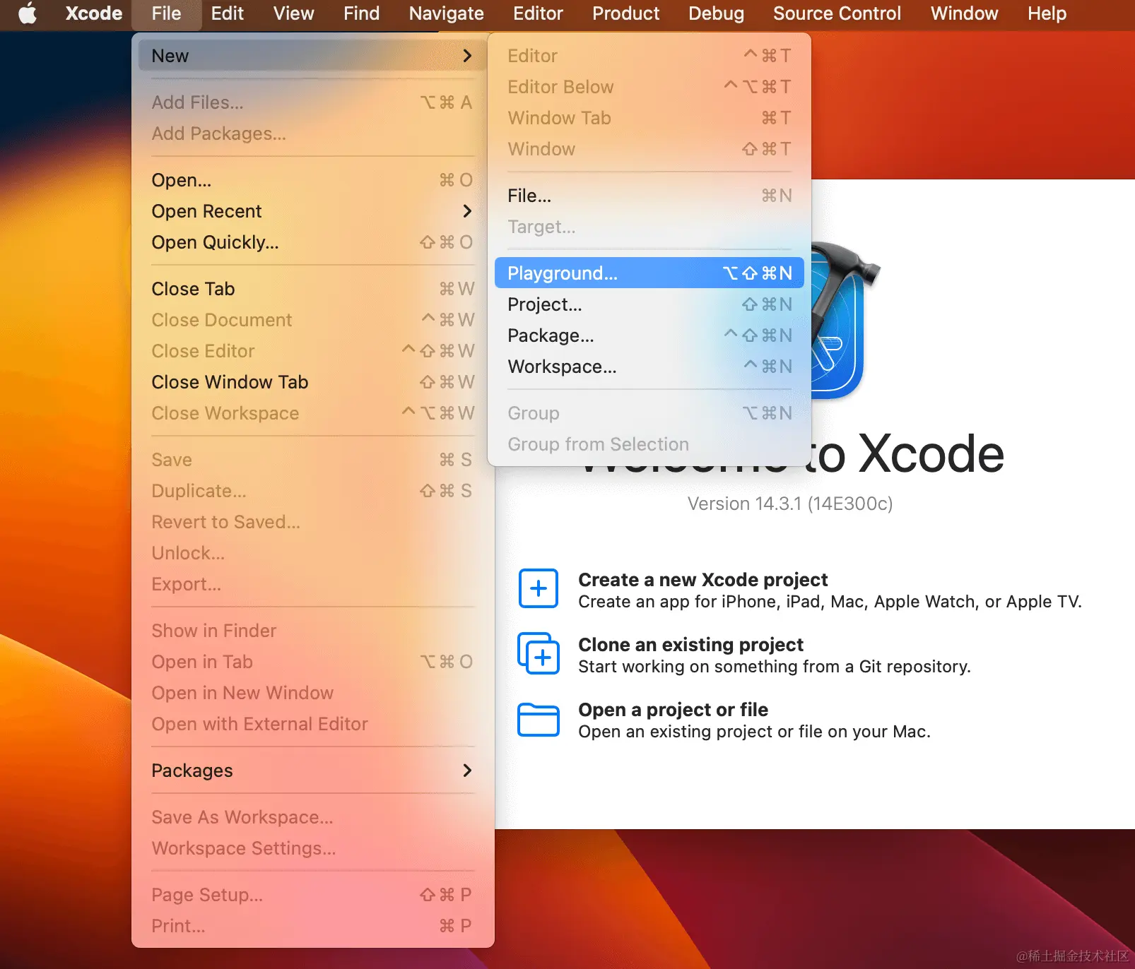Viewport: 1135px width, 969px height.
Task: Open the Debug menu
Action: (x=717, y=13)
